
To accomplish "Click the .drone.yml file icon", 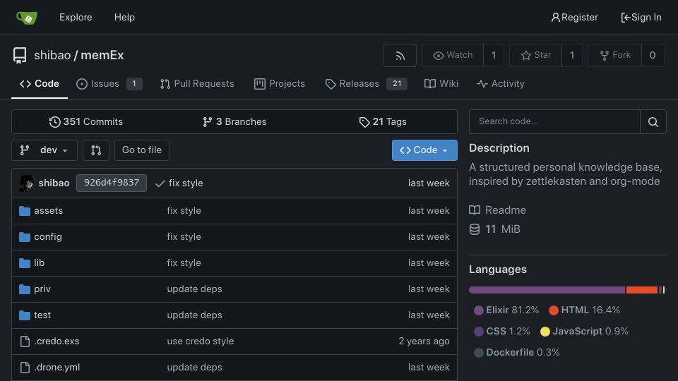I will tap(25, 367).
